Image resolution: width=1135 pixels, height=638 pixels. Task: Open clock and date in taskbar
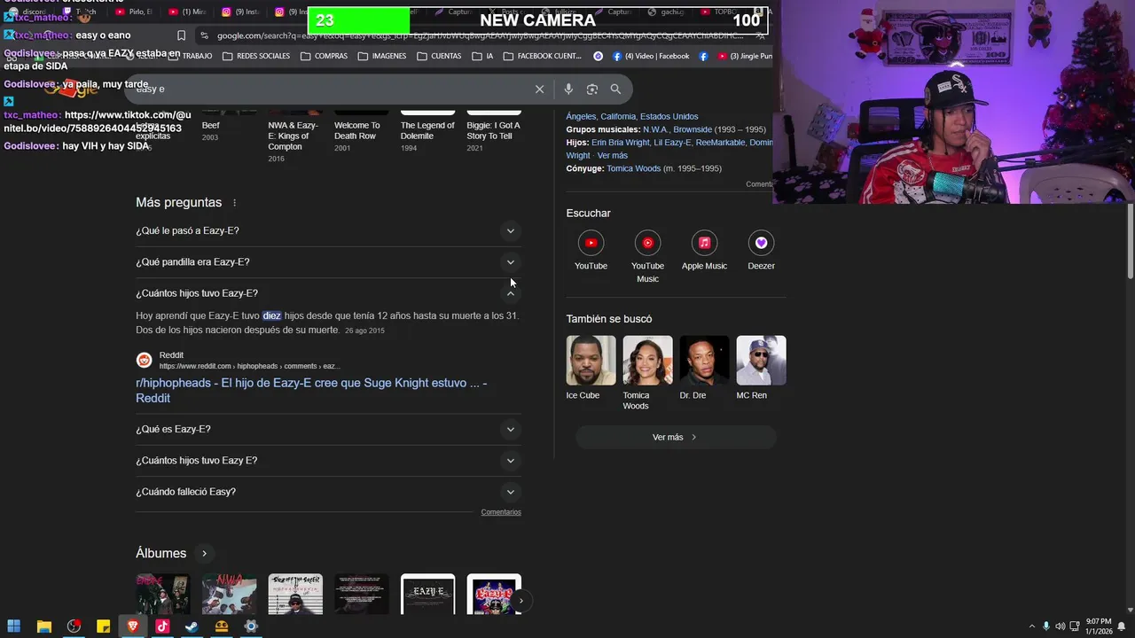point(1098,626)
